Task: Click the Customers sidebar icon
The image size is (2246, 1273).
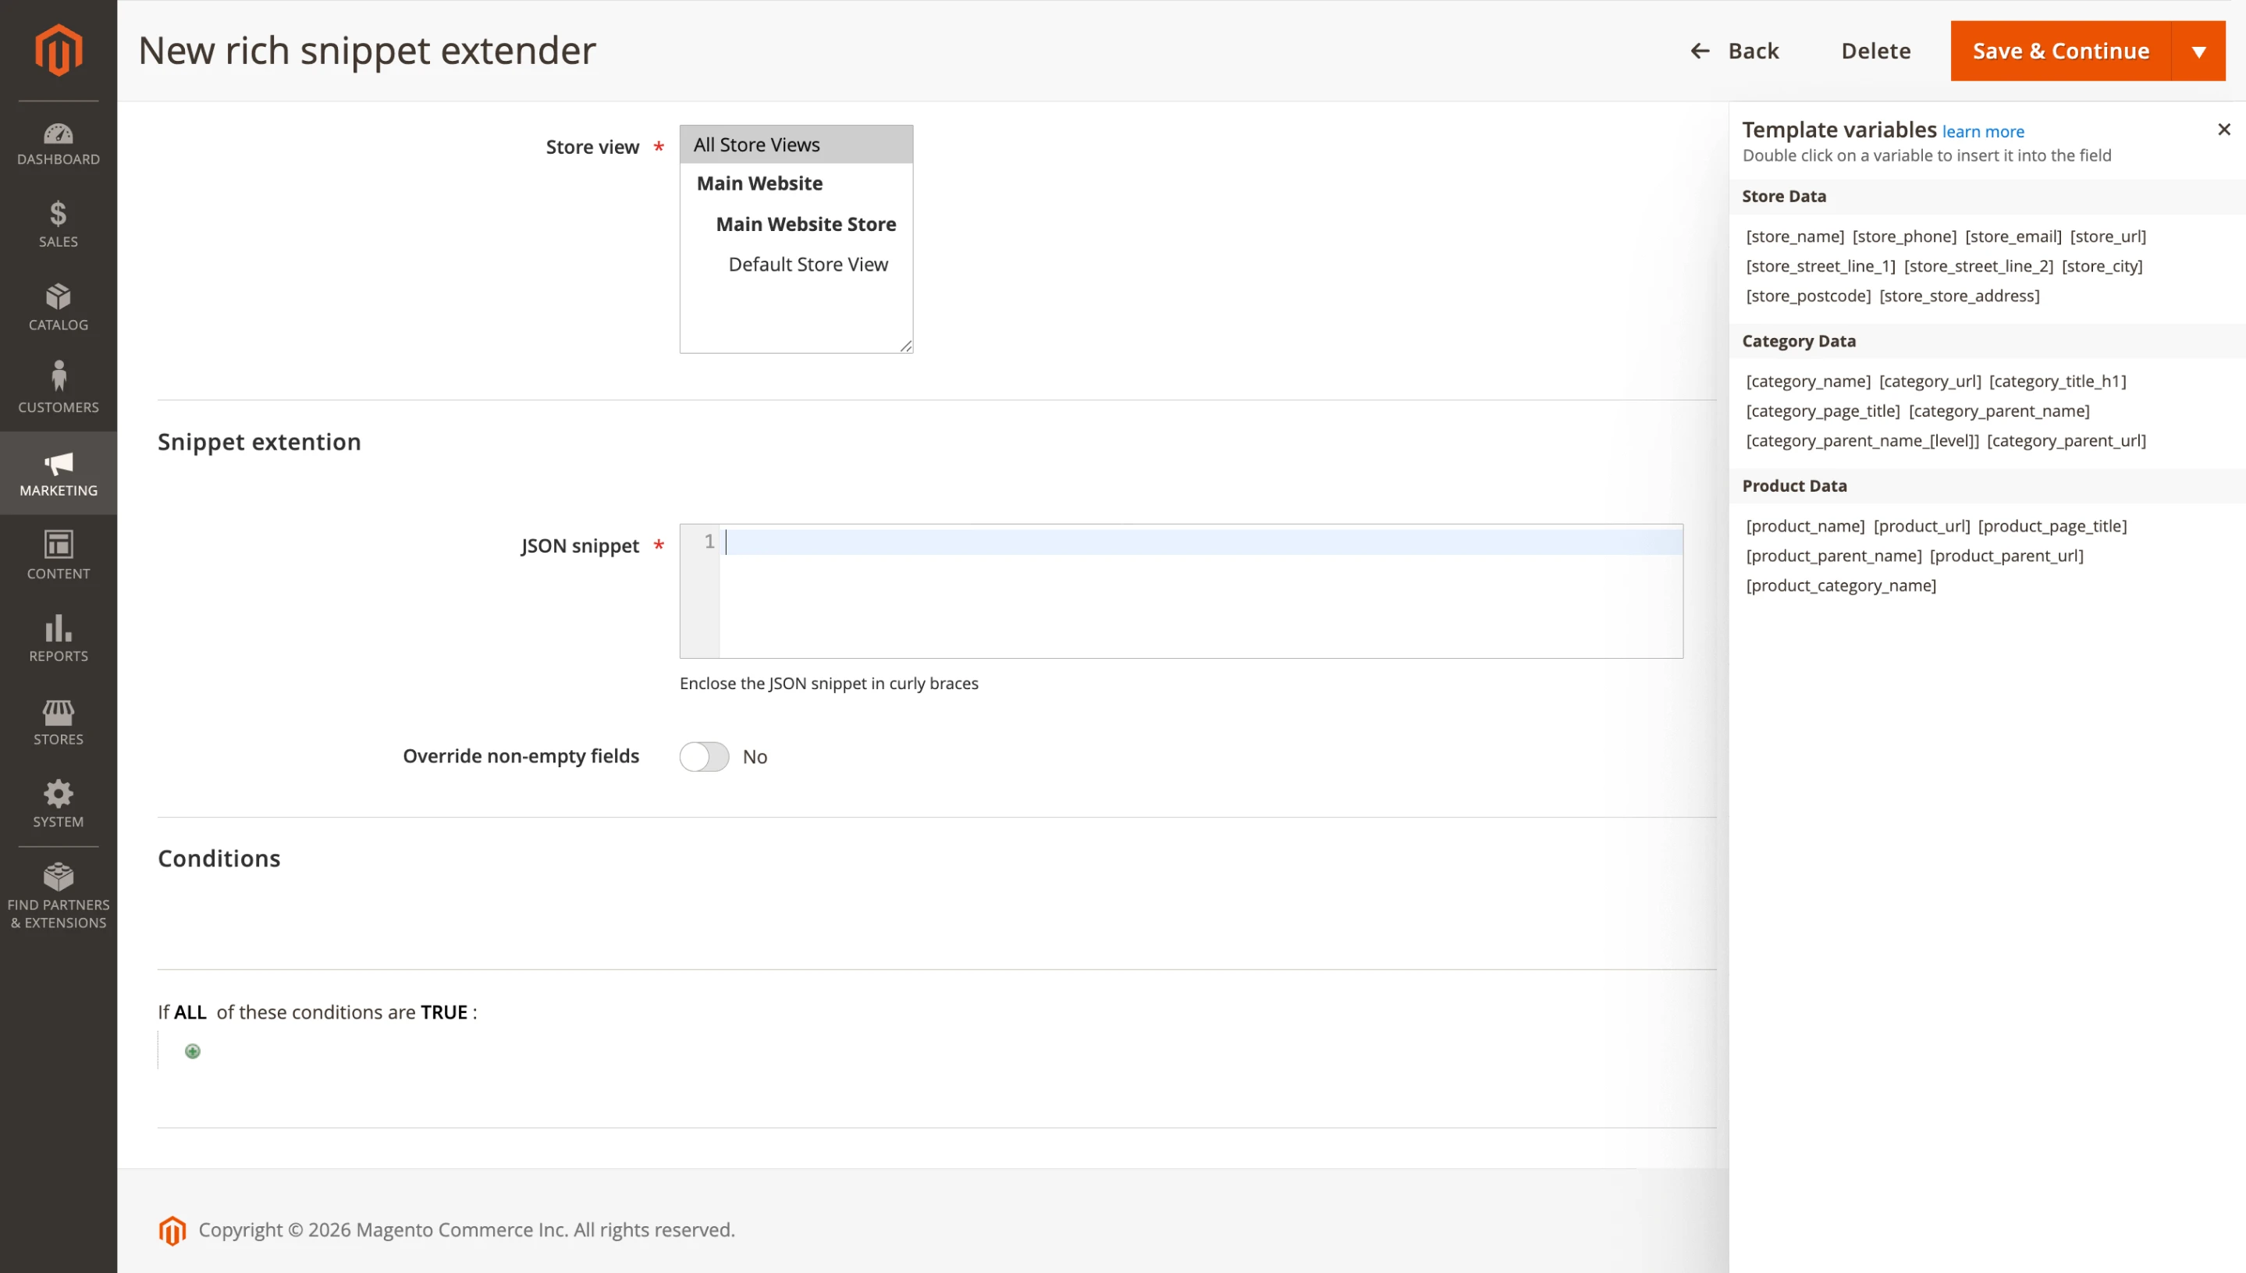Action: tap(58, 387)
